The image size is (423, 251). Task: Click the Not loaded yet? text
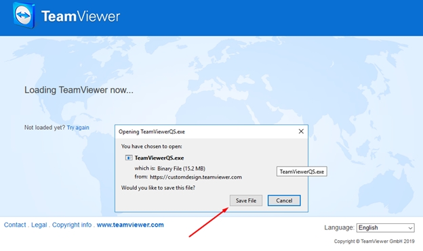pos(45,127)
